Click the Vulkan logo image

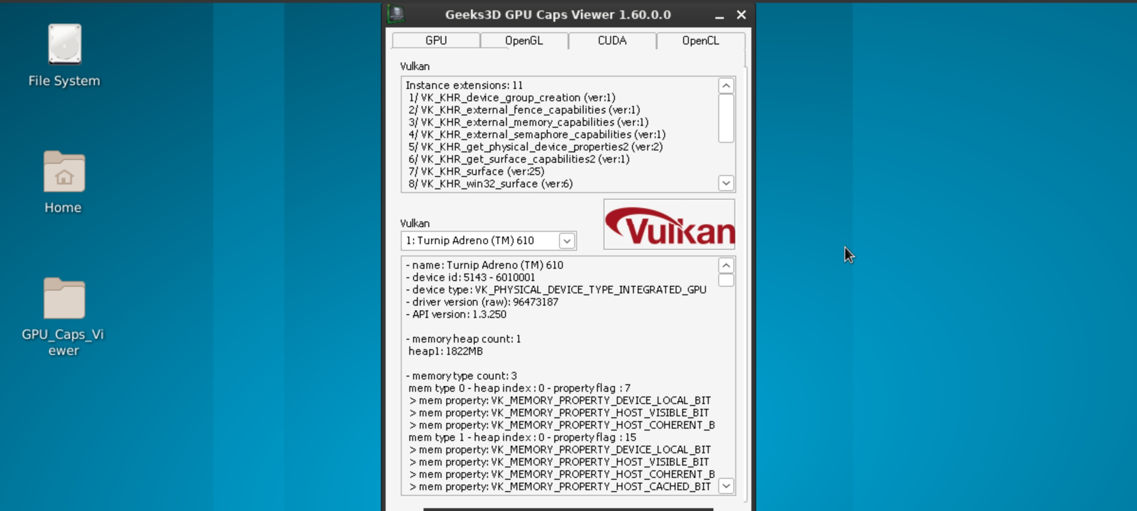click(668, 224)
